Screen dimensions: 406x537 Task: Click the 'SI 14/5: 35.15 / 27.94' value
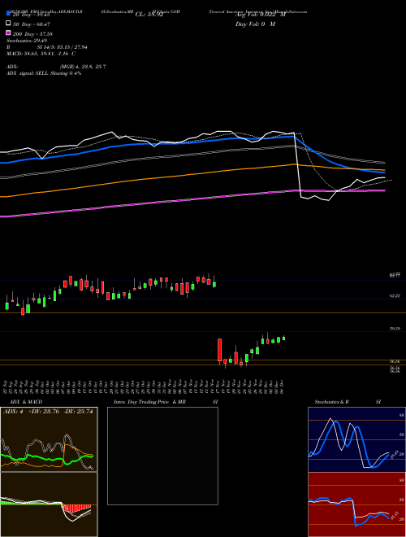coord(63,47)
